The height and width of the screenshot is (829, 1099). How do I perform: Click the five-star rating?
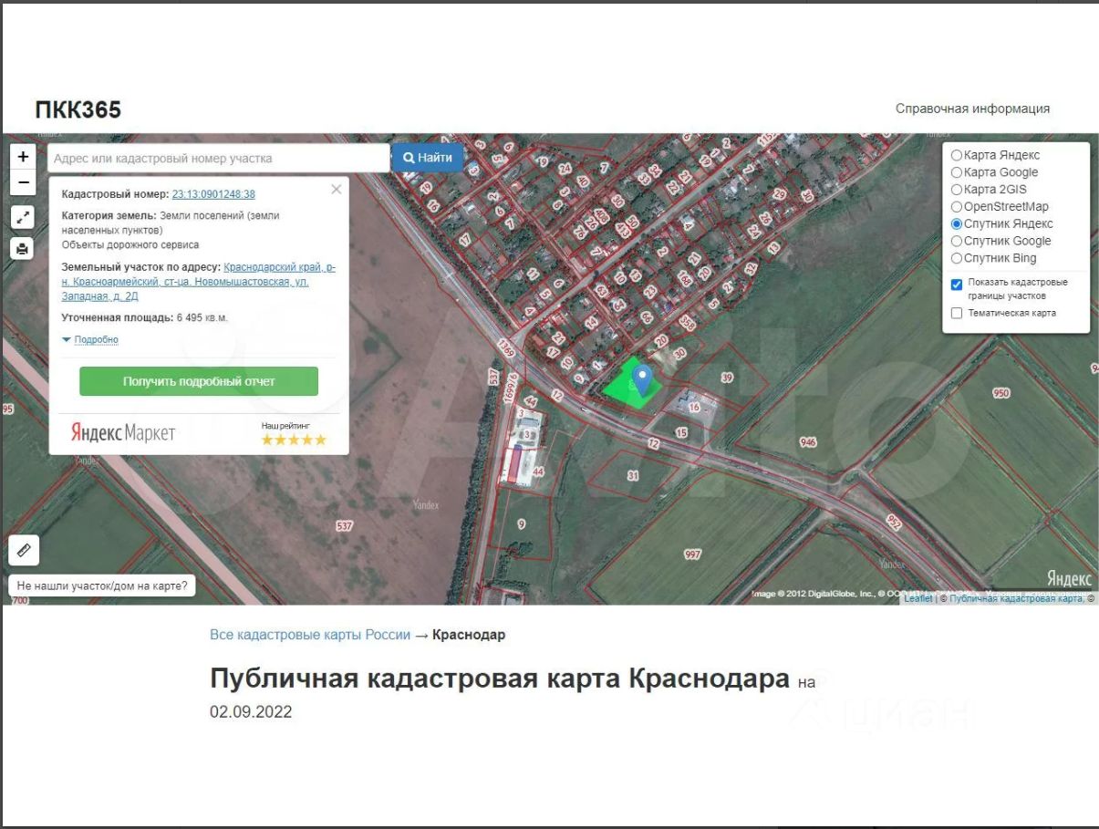click(294, 440)
